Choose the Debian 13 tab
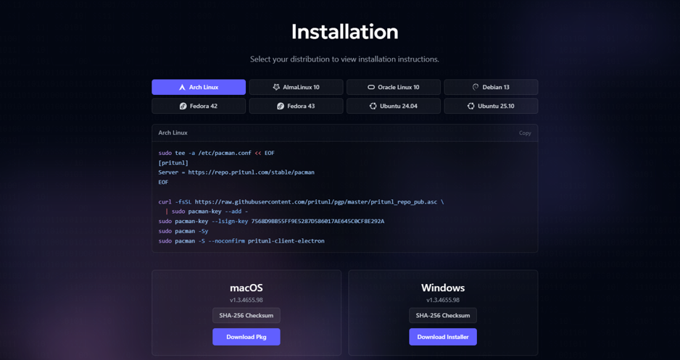The width and height of the screenshot is (680, 360). (x=491, y=87)
